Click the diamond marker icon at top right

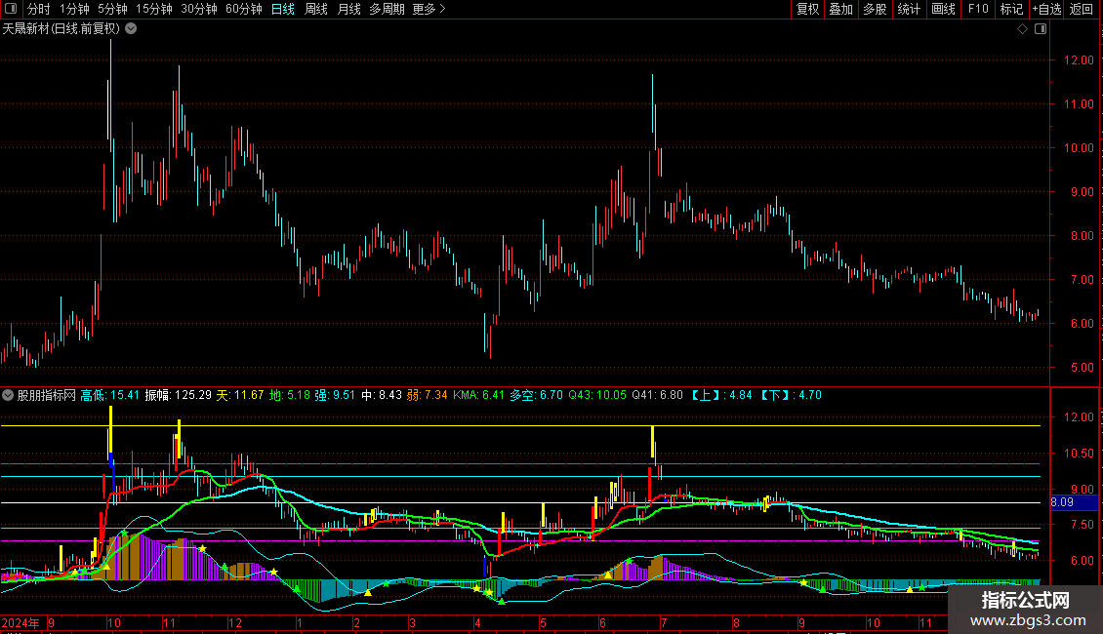[1022, 29]
